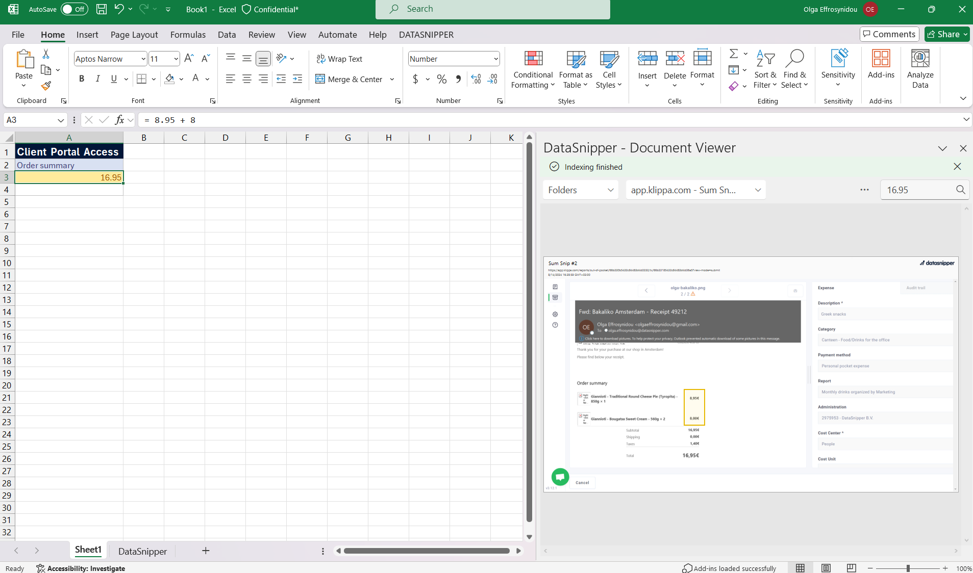Screen dimensions: 973x573
Task: Click the DataSnipper help question mark icon
Action: point(555,325)
